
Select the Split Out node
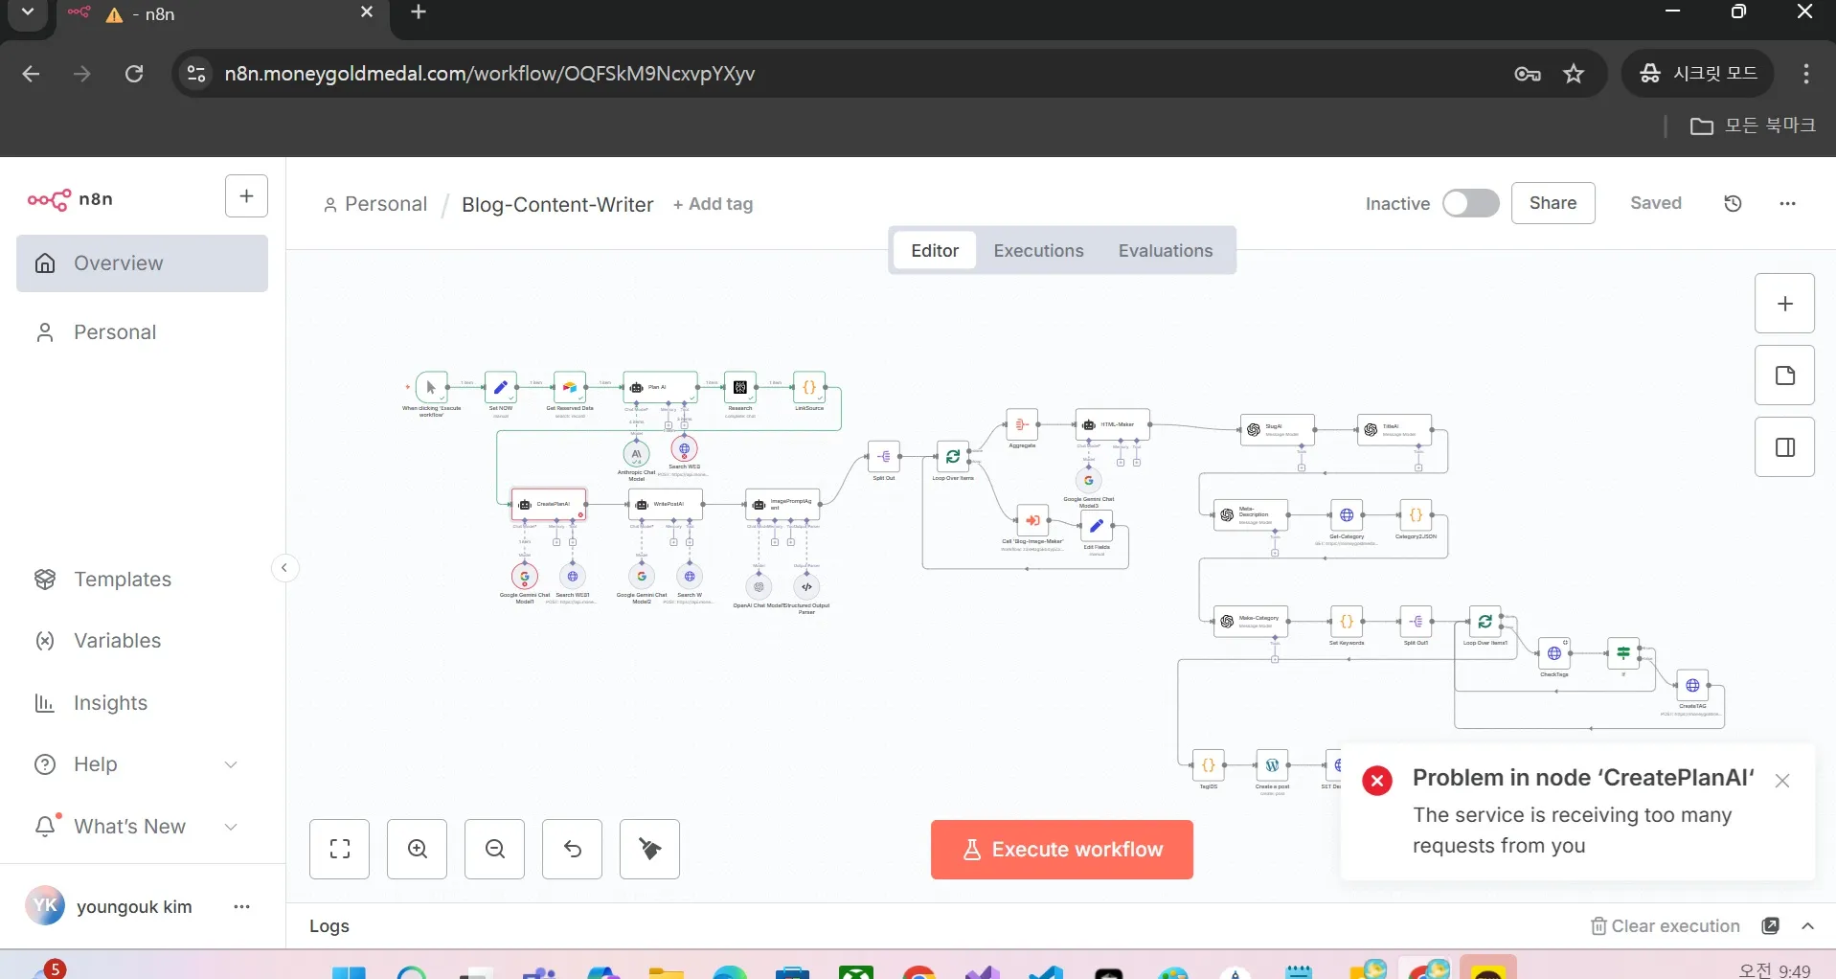click(x=884, y=457)
